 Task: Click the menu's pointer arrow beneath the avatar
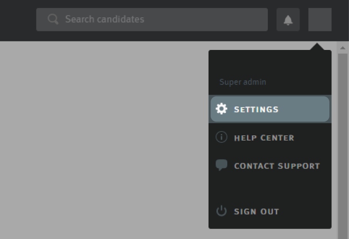pos(318,47)
